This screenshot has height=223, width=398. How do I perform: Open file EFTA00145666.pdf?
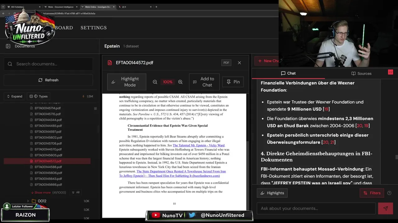48,185
